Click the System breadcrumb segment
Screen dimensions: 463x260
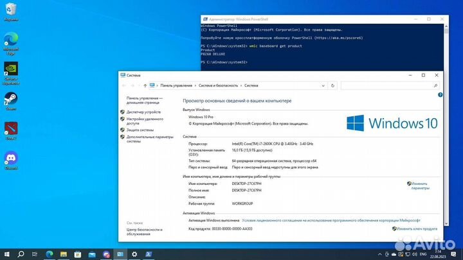[x=251, y=85]
